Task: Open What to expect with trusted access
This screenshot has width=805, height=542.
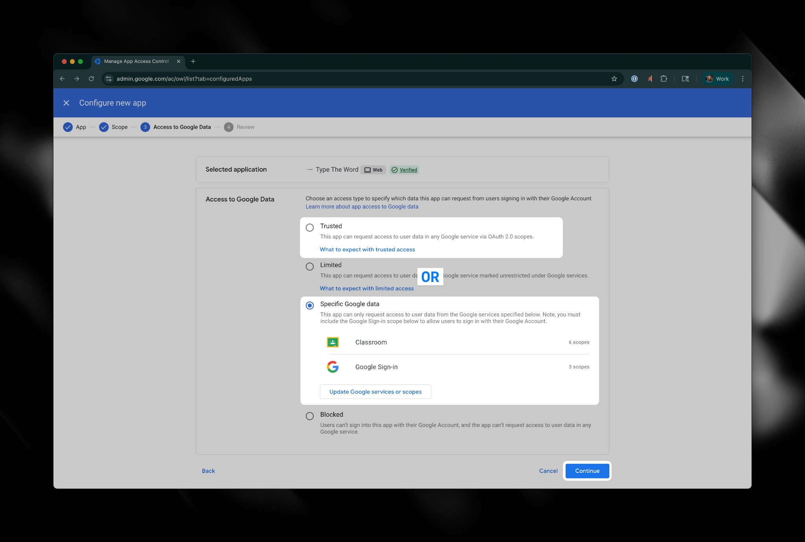Action: click(368, 250)
